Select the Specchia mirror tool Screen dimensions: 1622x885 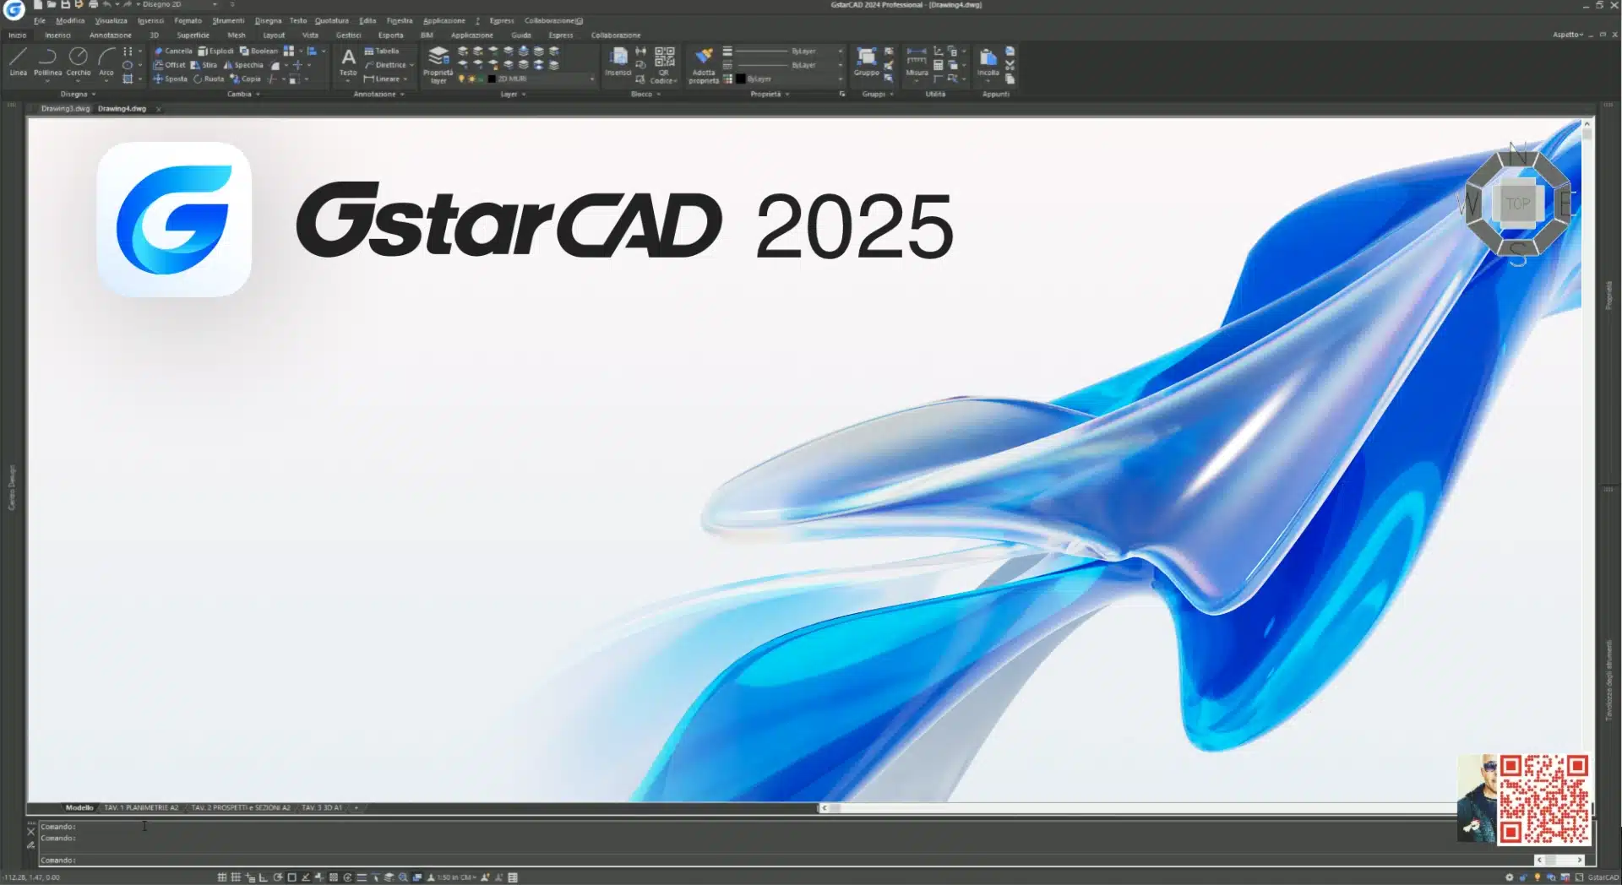[243, 65]
